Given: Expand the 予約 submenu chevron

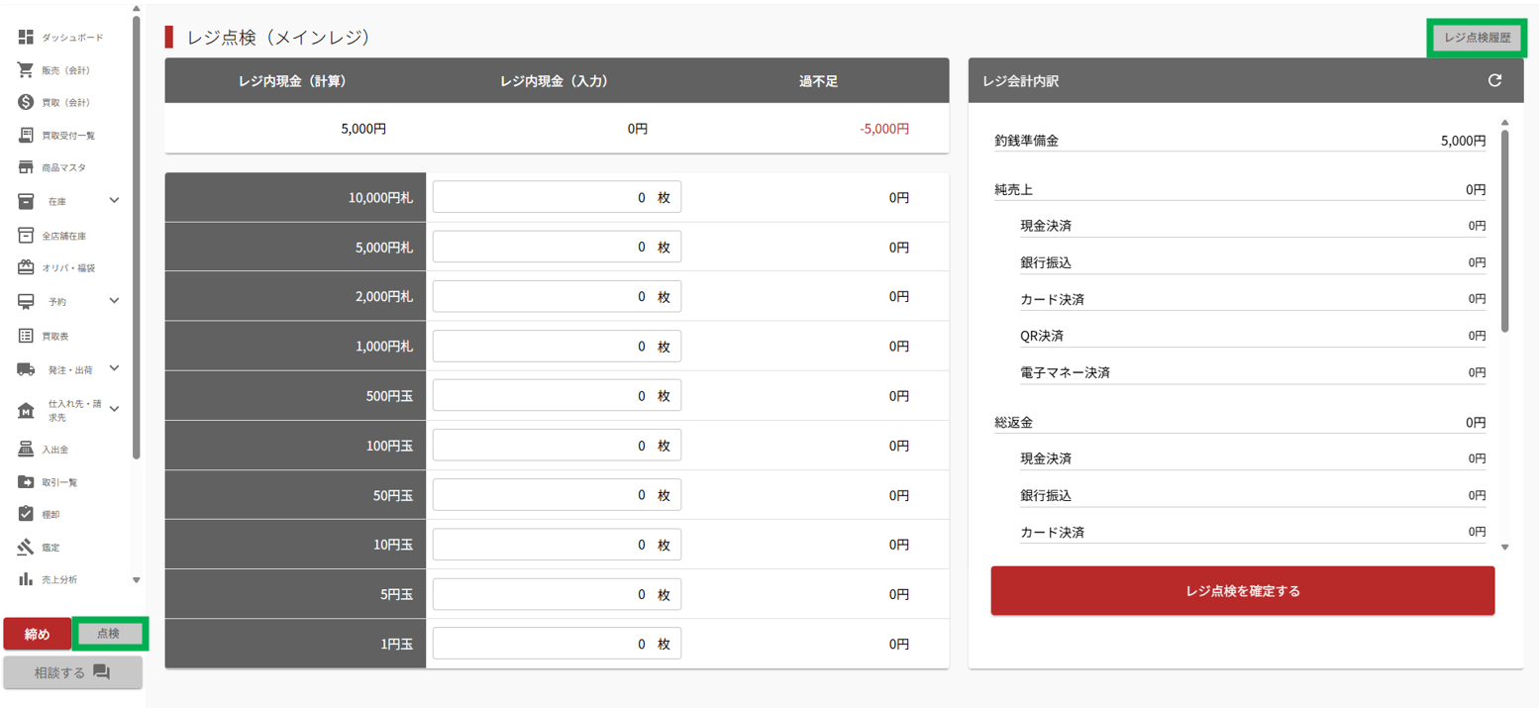Looking at the screenshot, I should pos(114,301).
